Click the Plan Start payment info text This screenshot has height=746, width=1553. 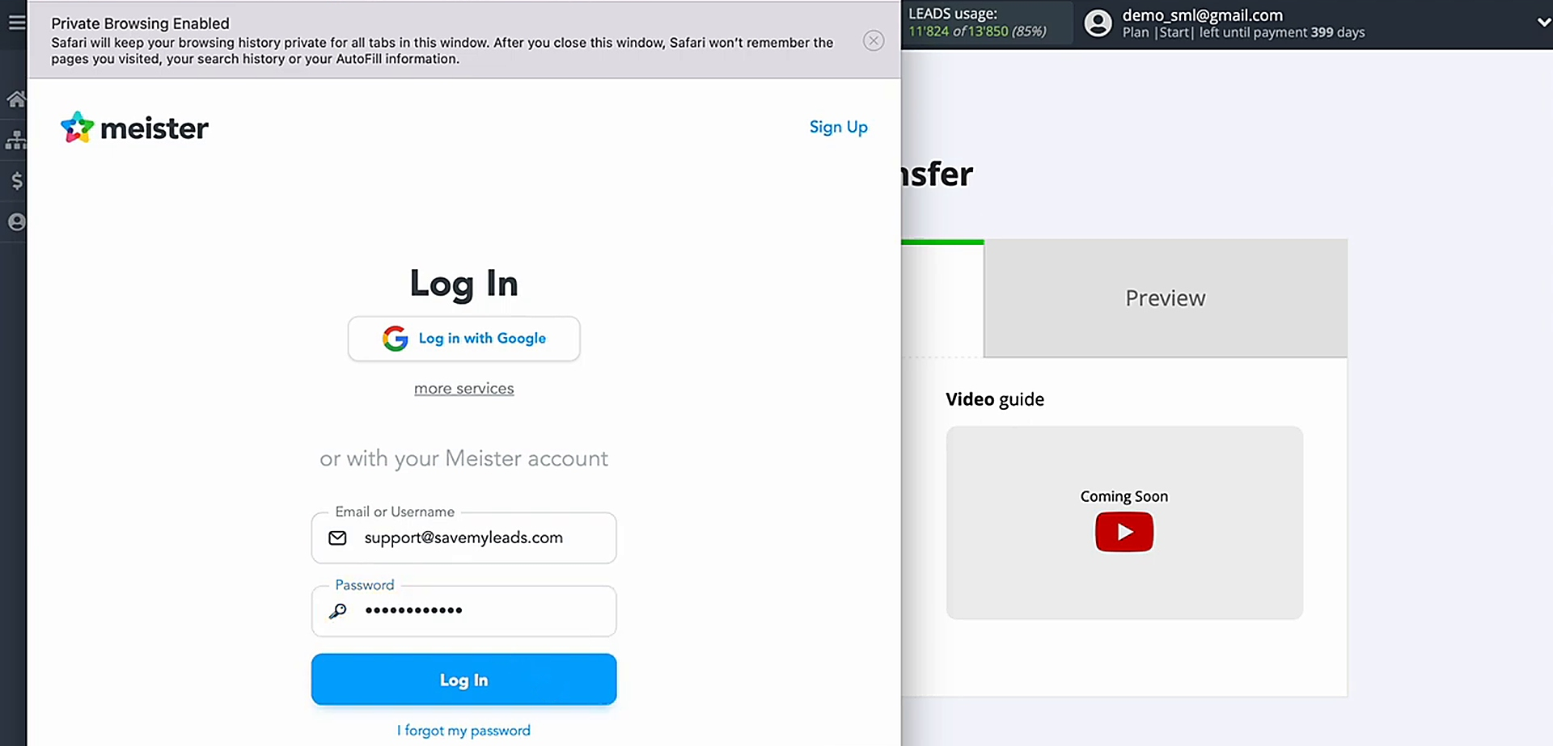point(1243,32)
